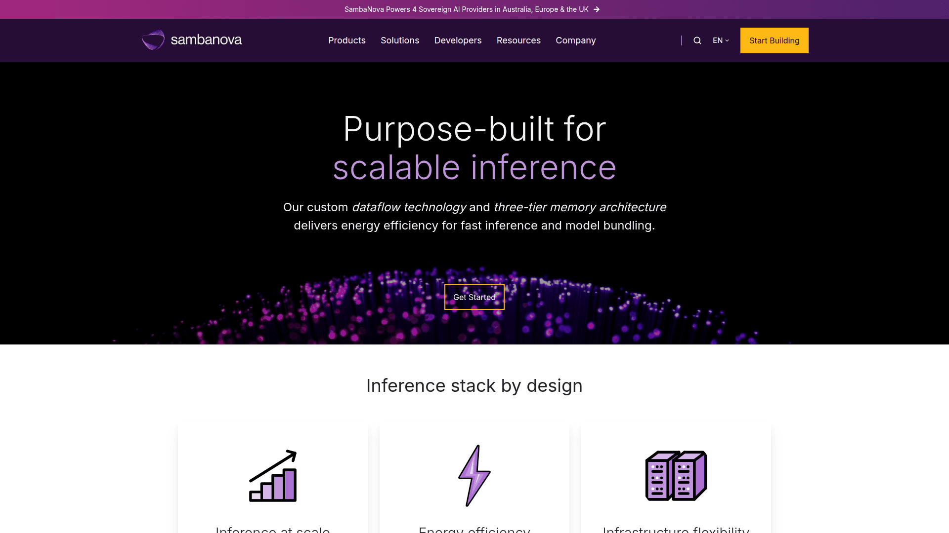The height and width of the screenshot is (533, 949).
Task: Open the Solutions menu
Action: coord(400,40)
